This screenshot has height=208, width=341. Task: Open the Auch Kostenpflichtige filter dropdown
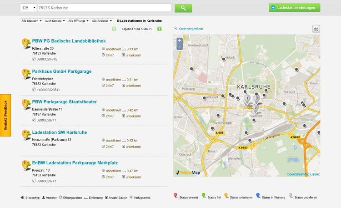[x=55, y=21]
